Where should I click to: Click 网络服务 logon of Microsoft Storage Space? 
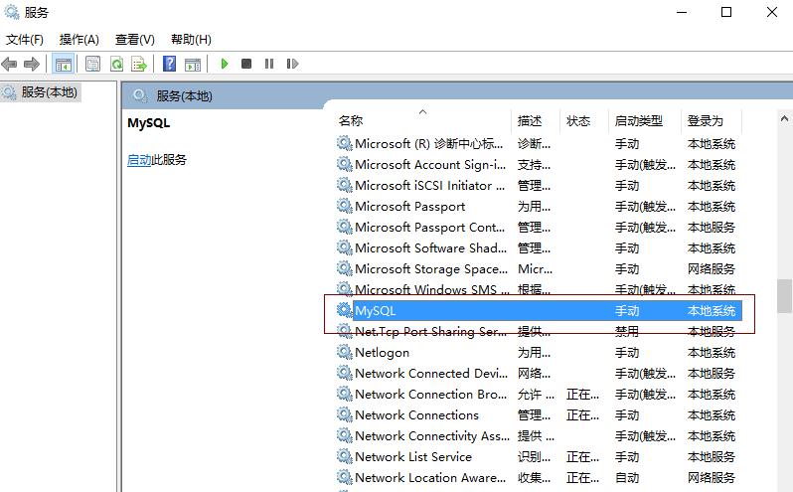[712, 269]
